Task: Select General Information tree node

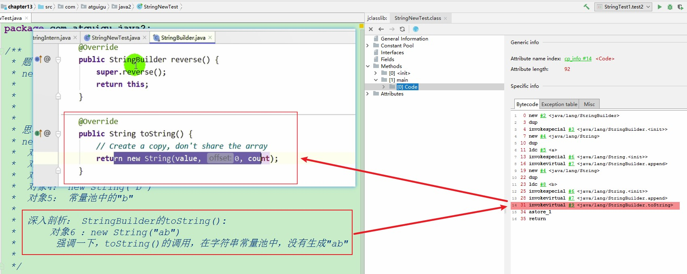Action: 404,39
